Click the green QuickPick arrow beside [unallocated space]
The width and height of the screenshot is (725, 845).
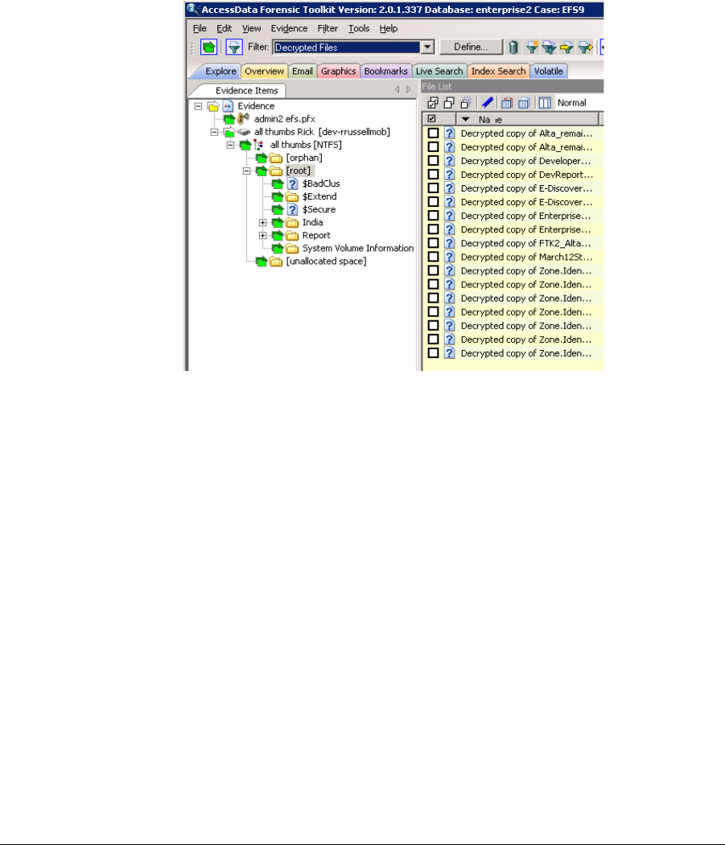point(262,262)
